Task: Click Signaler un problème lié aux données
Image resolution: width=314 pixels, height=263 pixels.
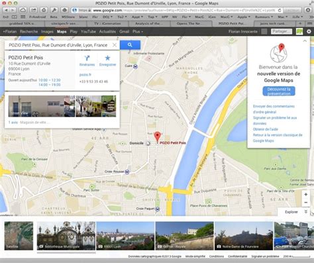Action: [275, 121]
